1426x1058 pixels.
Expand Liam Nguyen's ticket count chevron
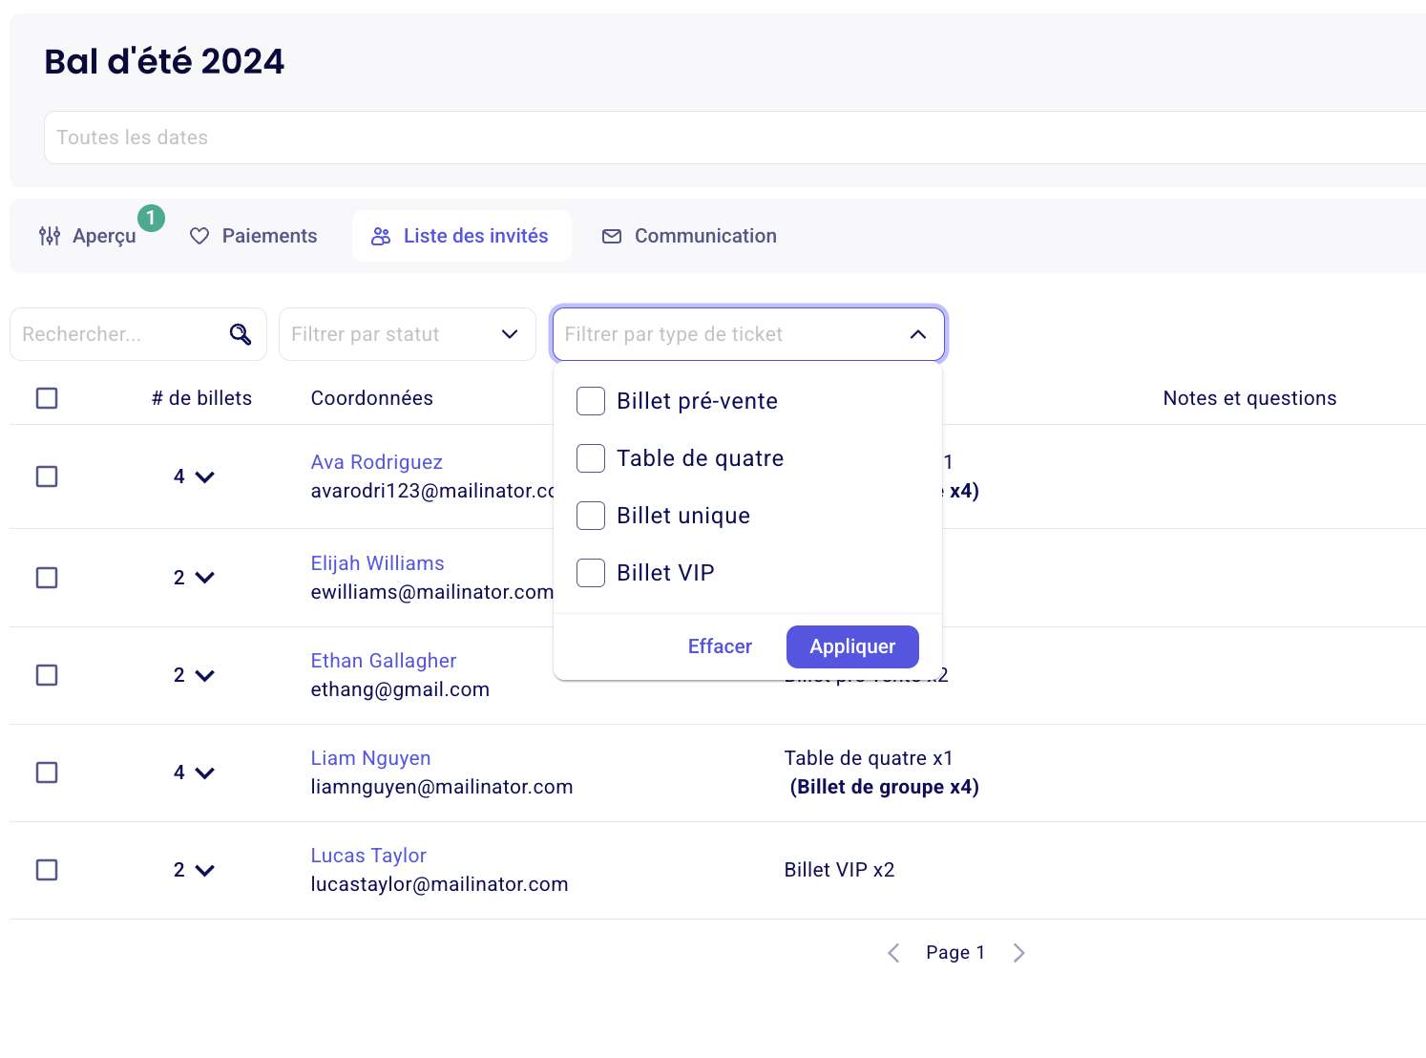pos(205,772)
